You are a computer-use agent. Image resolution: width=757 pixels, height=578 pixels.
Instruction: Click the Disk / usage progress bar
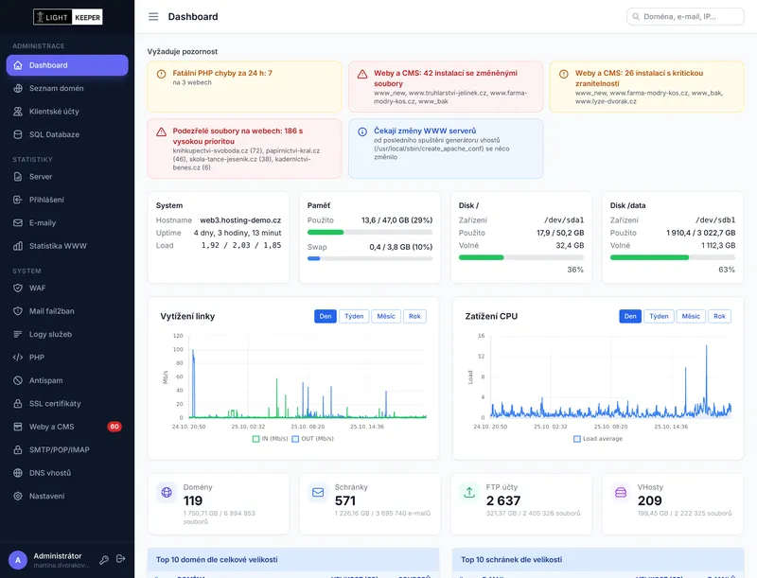point(521,257)
